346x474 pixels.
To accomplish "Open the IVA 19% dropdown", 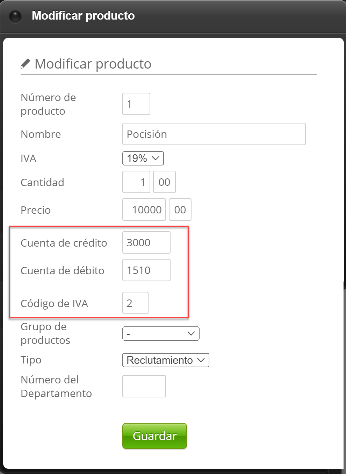I will pos(143,158).
